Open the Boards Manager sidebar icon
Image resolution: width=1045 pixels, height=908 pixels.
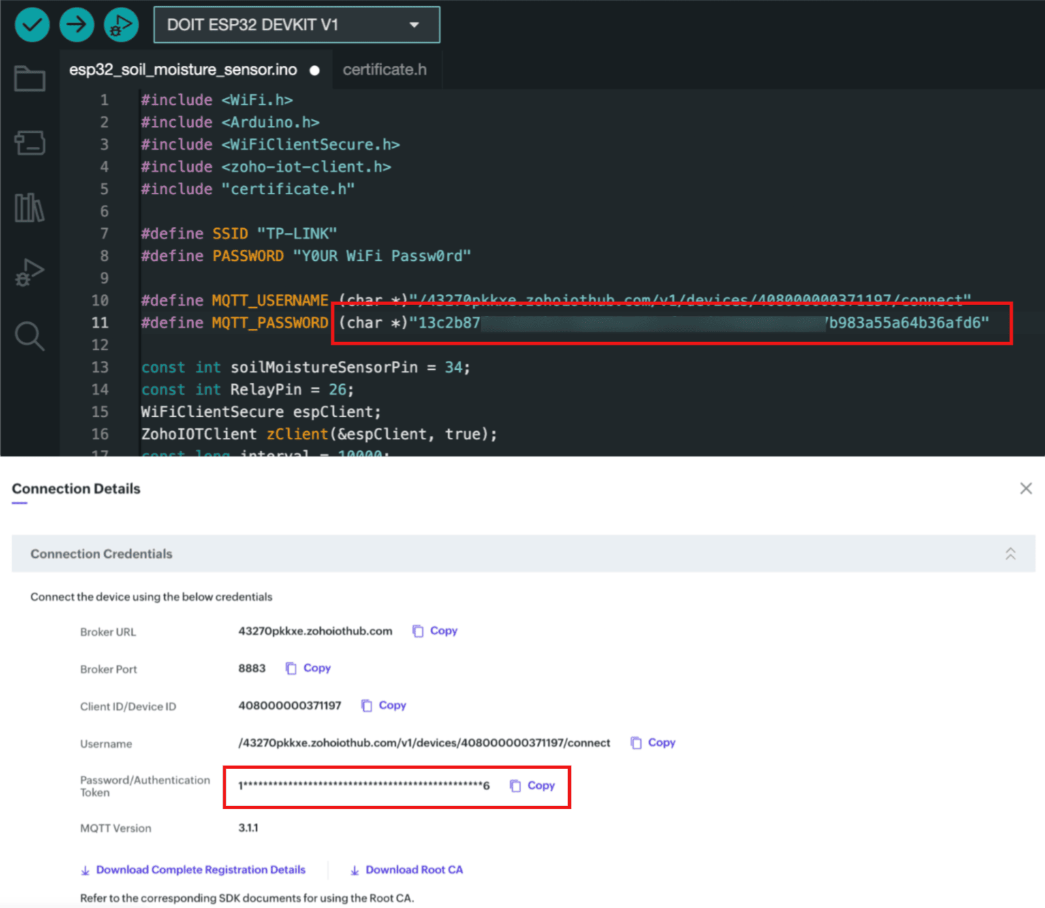30,143
